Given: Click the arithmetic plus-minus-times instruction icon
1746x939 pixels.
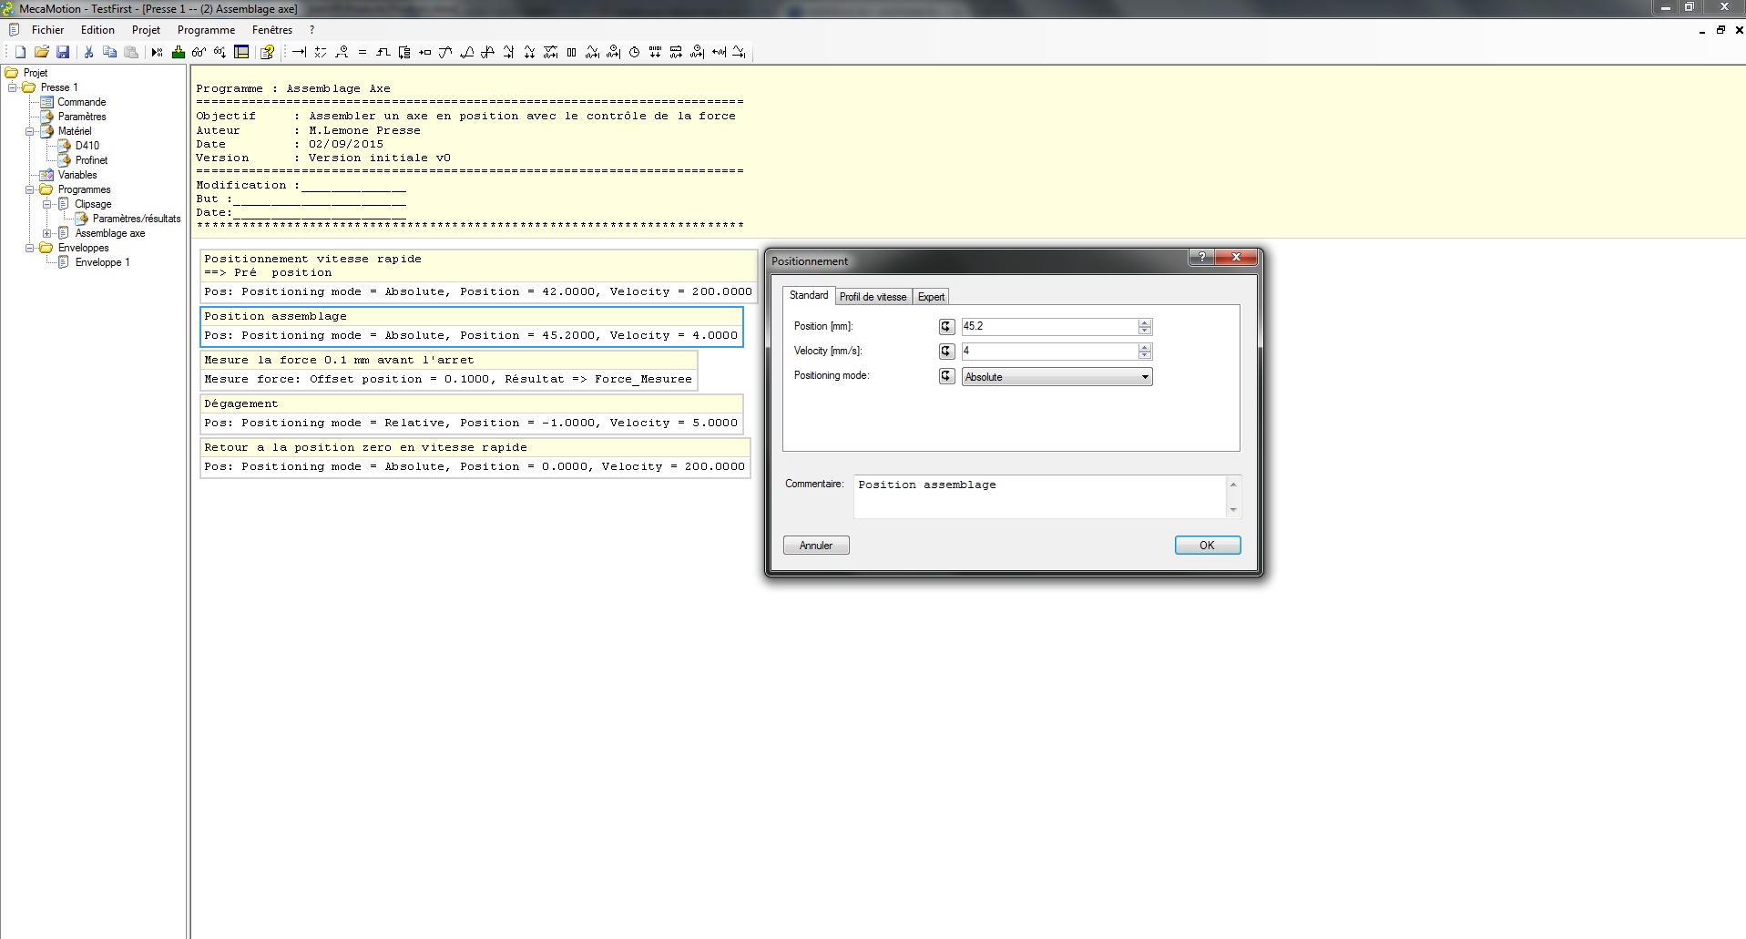Looking at the screenshot, I should pyautogui.click(x=321, y=52).
